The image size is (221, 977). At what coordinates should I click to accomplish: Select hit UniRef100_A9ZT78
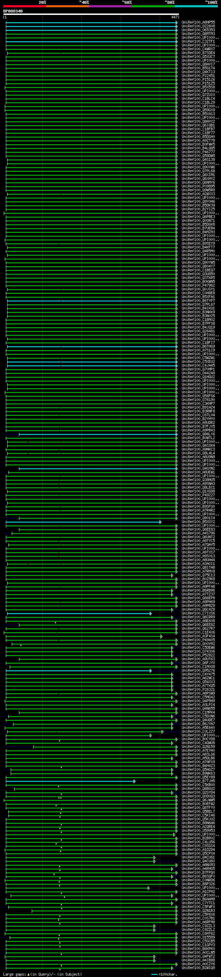tap(198, 141)
